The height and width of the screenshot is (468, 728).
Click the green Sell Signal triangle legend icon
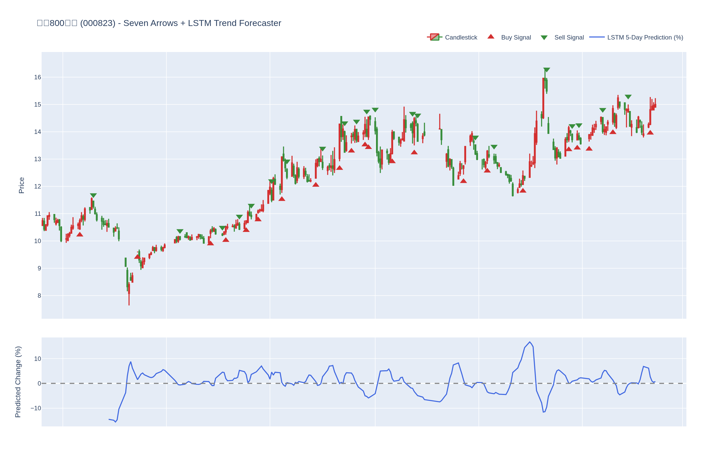coord(544,37)
